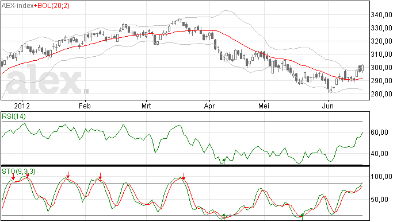This screenshot has height=222, width=397.
Task: Click the Apr date axis label
Action: (209, 106)
